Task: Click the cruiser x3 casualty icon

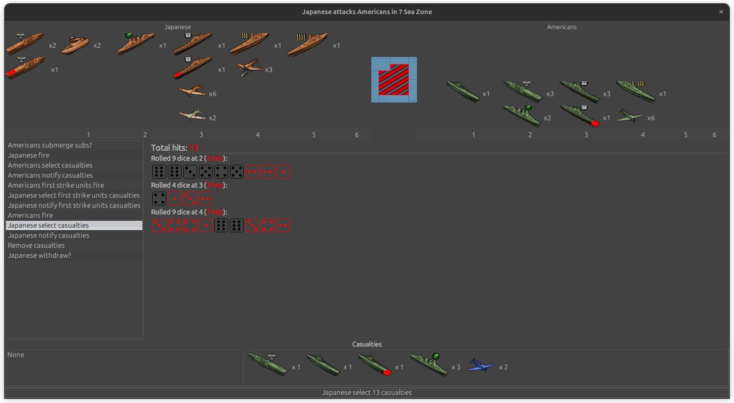Action: (x=429, y=364)
